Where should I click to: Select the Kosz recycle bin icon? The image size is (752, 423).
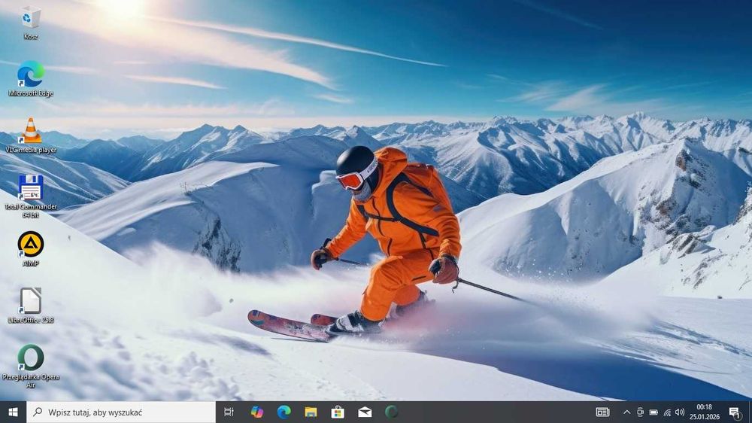pyautogui.click(x=31, y=23)
